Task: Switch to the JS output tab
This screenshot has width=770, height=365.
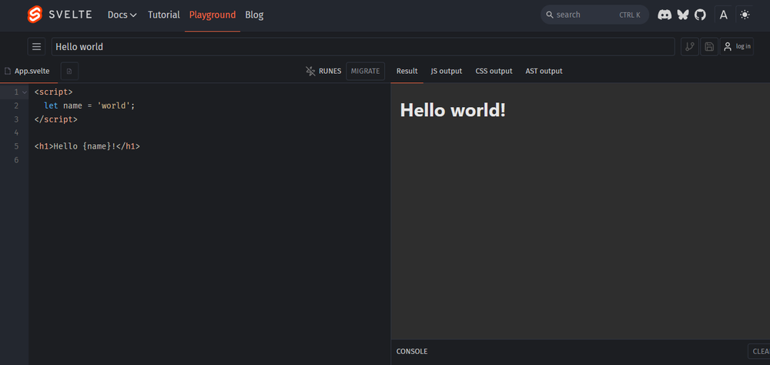Action: point(447,72)
